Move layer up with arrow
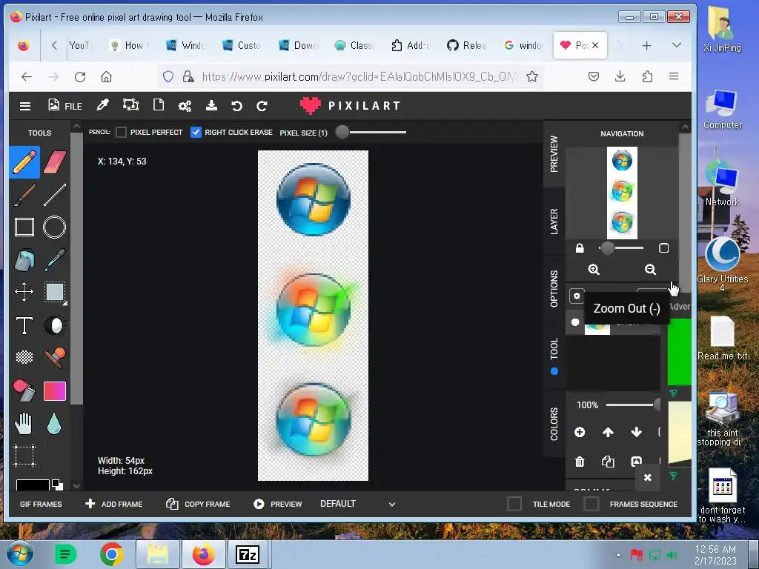This screenshot has height=569, width=759. [x=608, y=432]
